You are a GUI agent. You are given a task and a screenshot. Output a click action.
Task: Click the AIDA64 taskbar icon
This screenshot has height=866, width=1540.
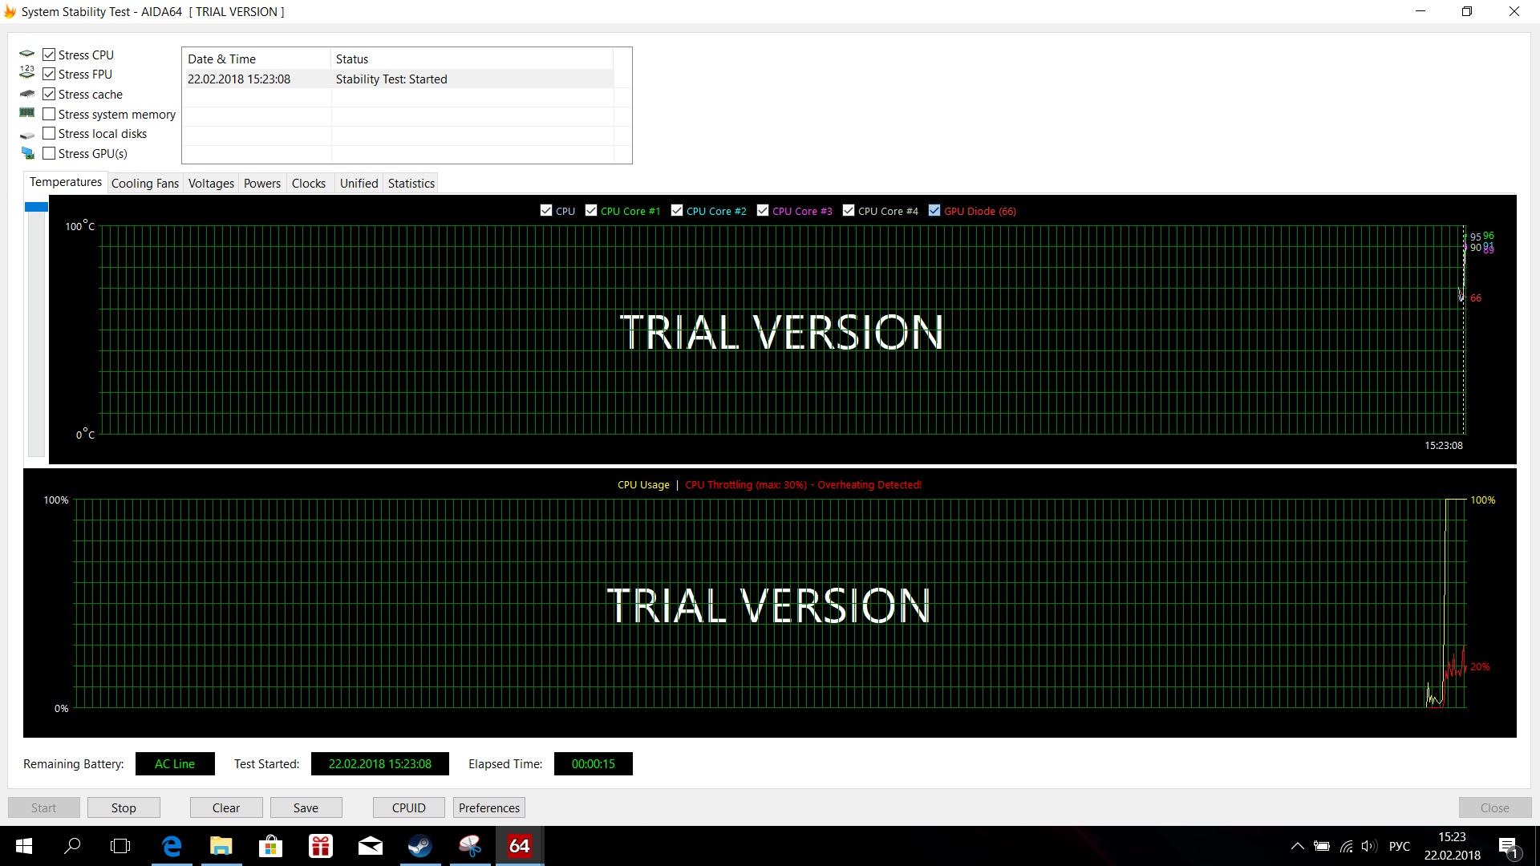tap(519, 846)
